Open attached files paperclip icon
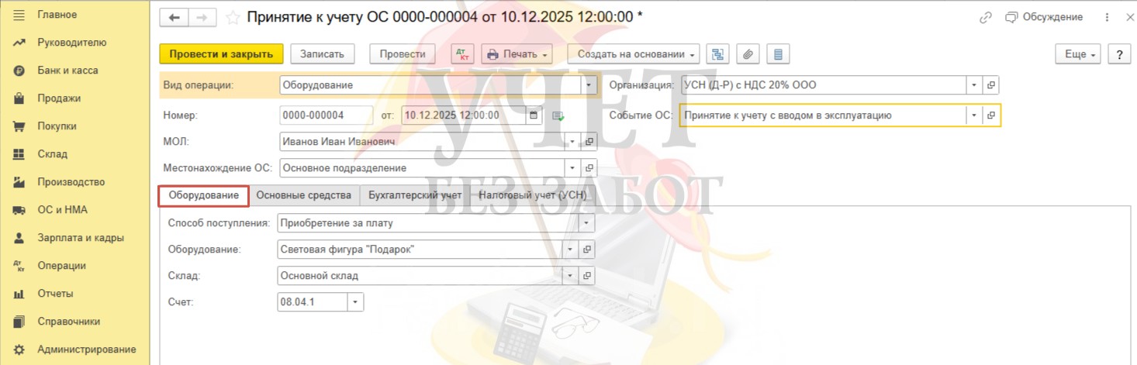Image resolution: width=1137 pixels, height=365 pixels. 748,54
